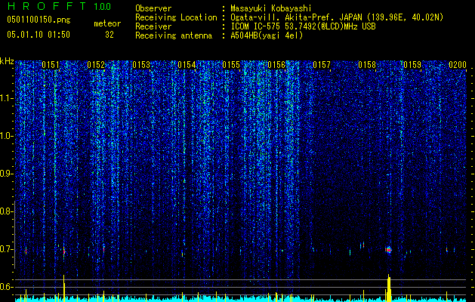Click the 0158 time marker

(367, 65)
